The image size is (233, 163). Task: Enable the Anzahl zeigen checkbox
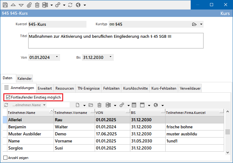(x=5, y=158)
